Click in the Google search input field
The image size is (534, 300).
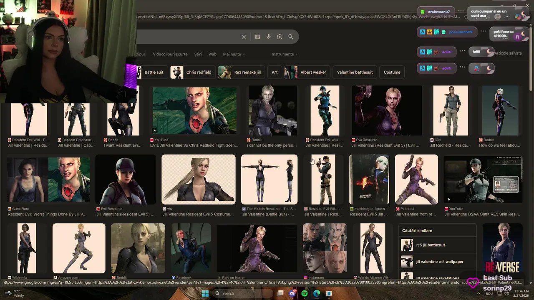coord(188,37)
